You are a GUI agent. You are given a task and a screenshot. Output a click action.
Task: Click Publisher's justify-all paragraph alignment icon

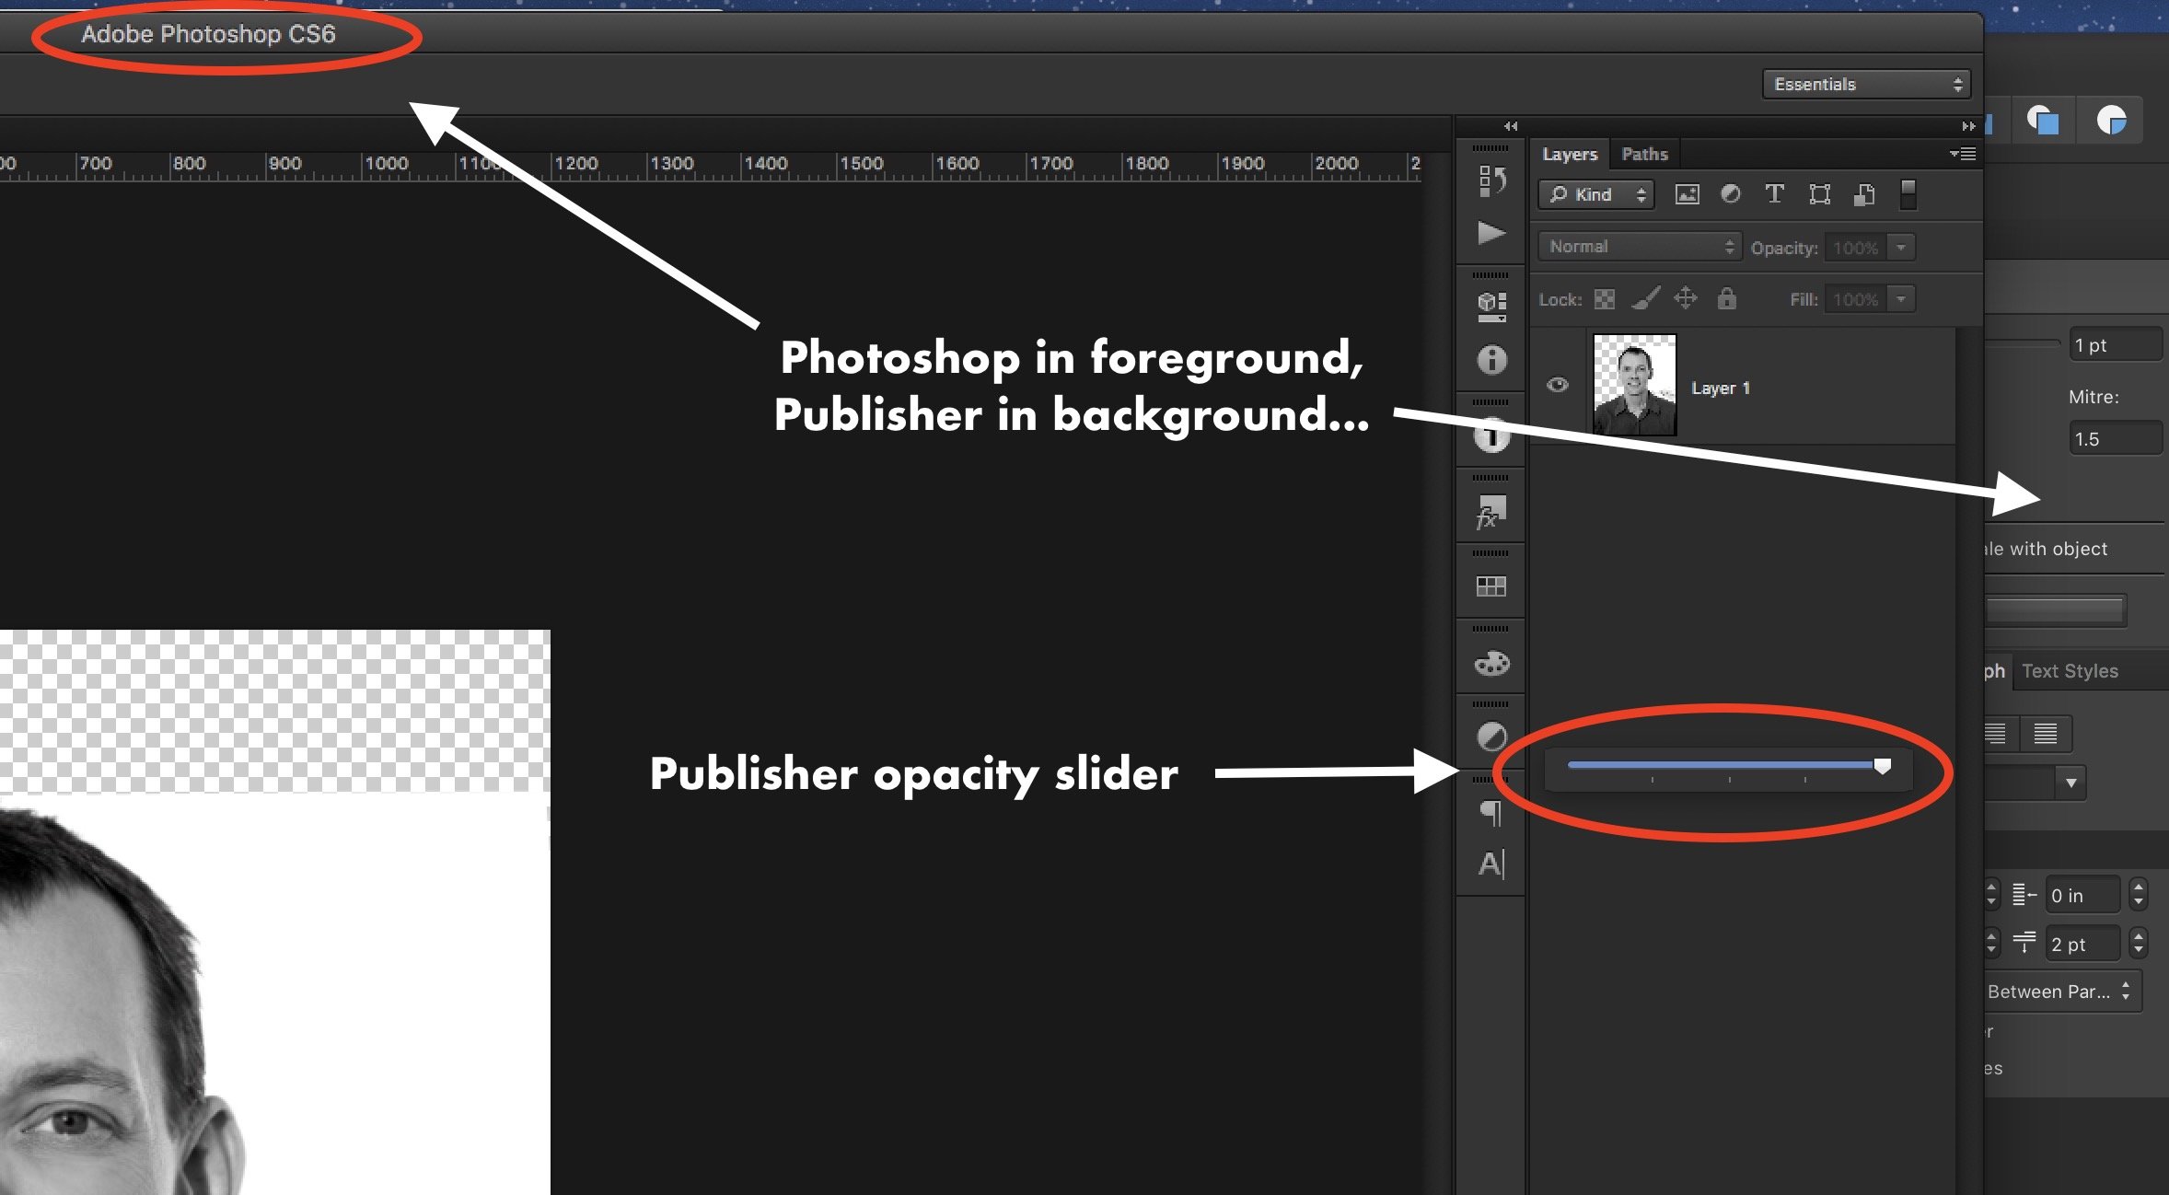(x=2046, y=734)
